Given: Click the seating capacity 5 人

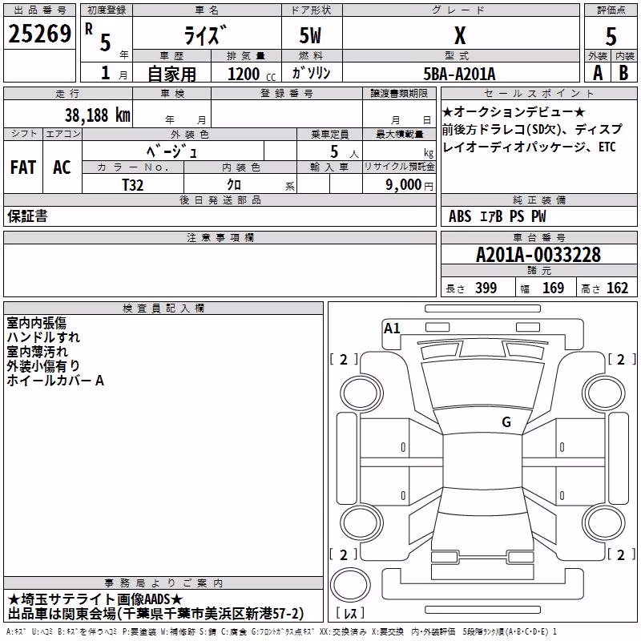Looking at the screenshot, I should [x=345, y=152].
